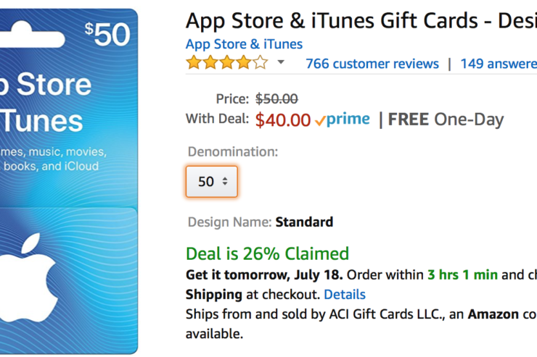537x357 pixels.
Task: Open the App Store & iTunes brand link
Action: [244, 44]
